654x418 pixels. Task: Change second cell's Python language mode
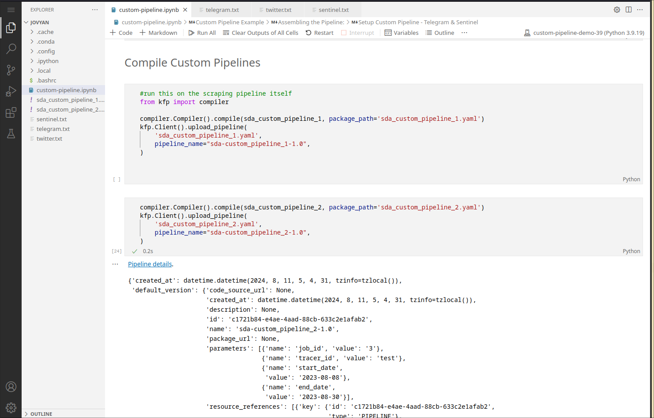tap(631, 251)
